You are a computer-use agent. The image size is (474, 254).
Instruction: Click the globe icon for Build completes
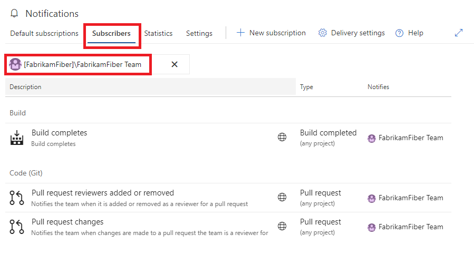pos(282,138)
